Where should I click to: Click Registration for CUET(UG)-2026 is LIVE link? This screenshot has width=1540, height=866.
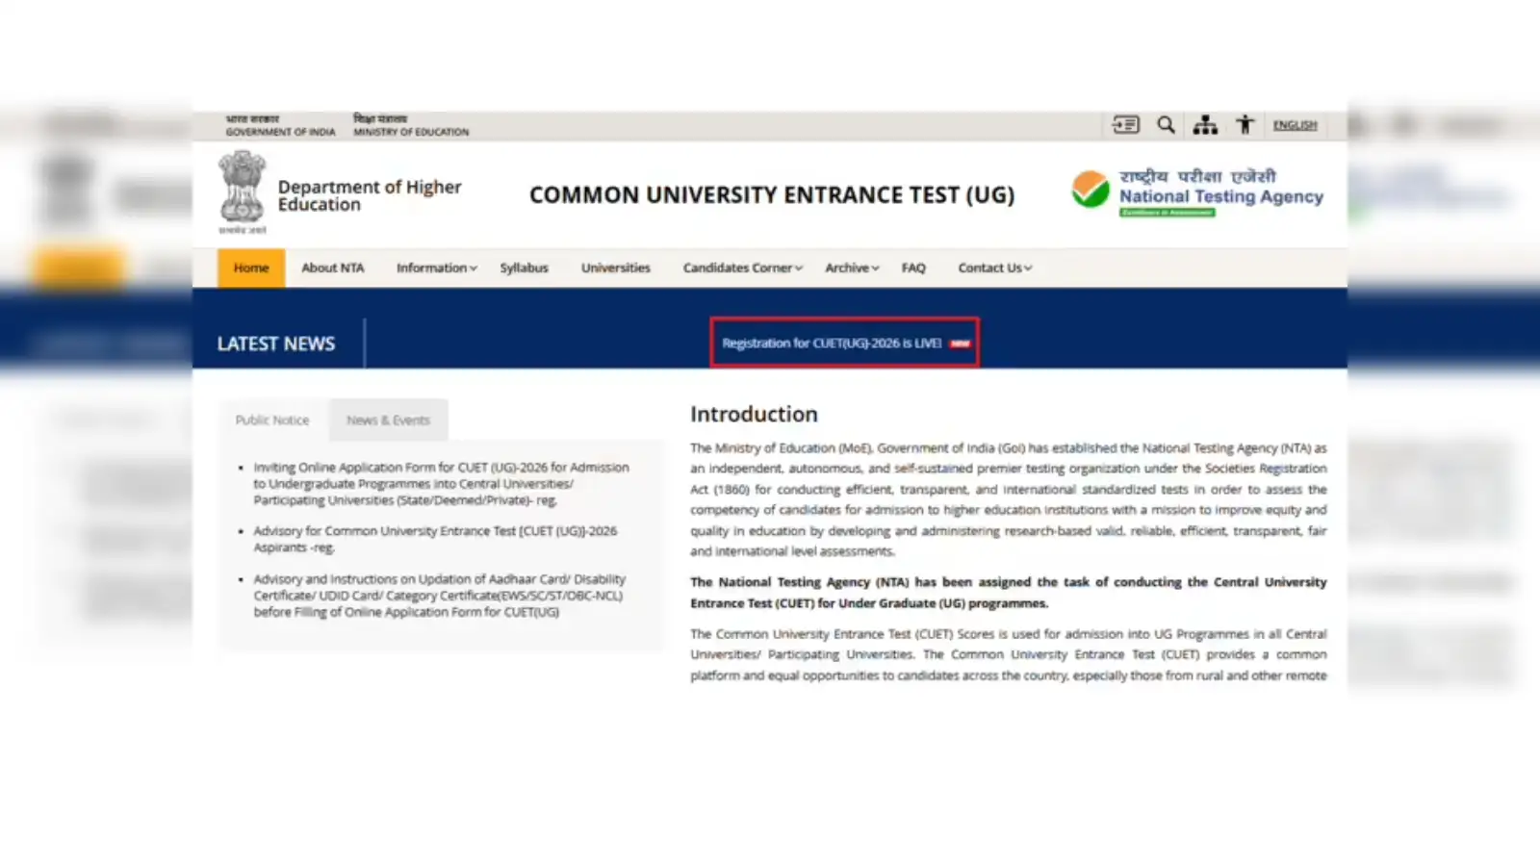pyautogui.click(x=832, y=344)
